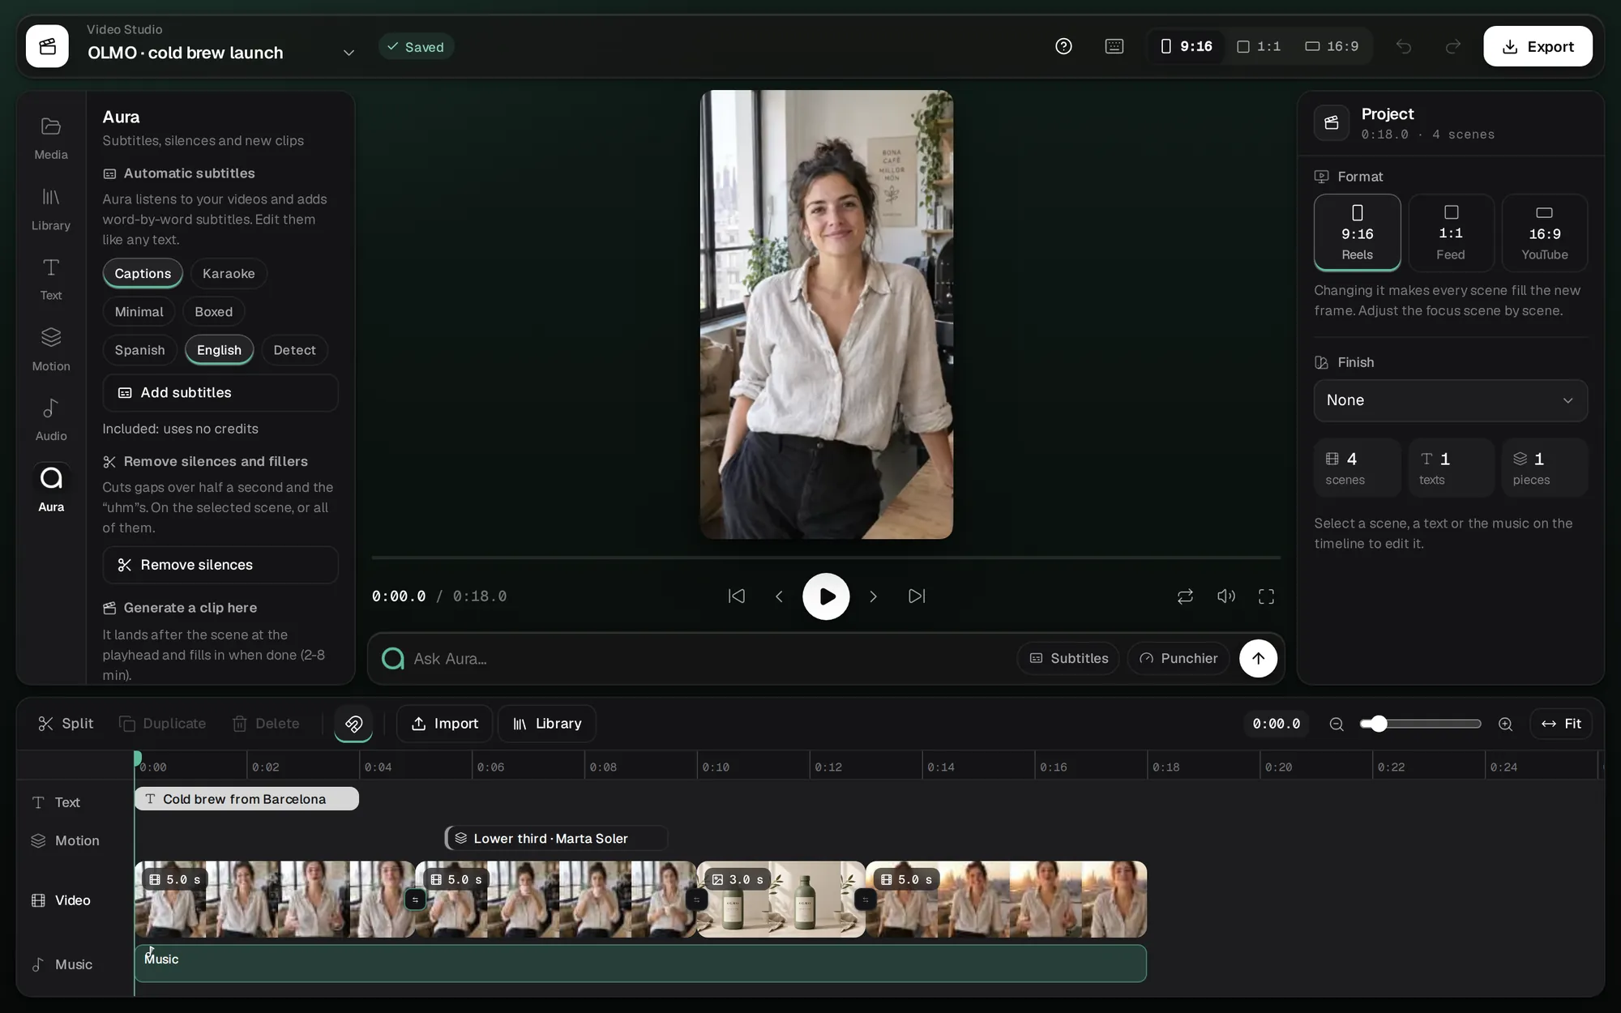Viewport: 1621px width, 1013px height.
Task: Toggle the timeline snapping magnet button
Action: (353, 724)
